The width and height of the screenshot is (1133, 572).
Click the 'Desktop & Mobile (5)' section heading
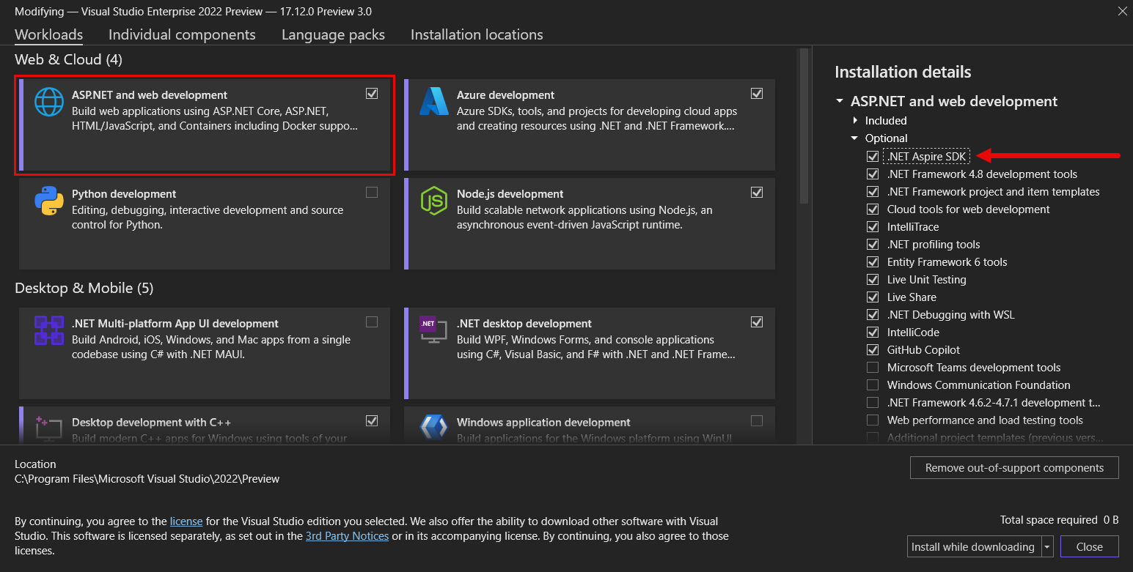click(x=84, y=288)
